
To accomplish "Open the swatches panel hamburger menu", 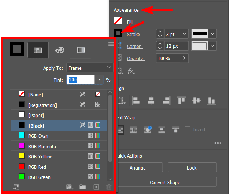I will click(x=111, y=44).
